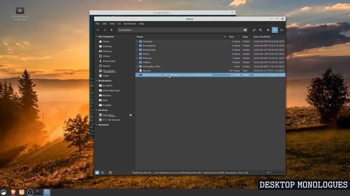Open the video file icon on the desktop
This screenshot has height=196, width=350.
20,14
